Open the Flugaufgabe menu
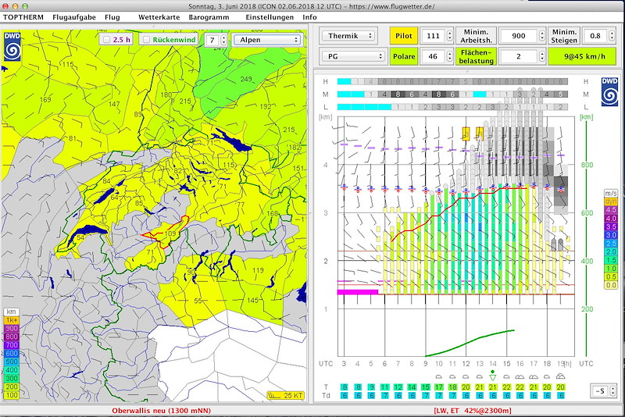This screenshot has width=625, height=417. [74, 17]
